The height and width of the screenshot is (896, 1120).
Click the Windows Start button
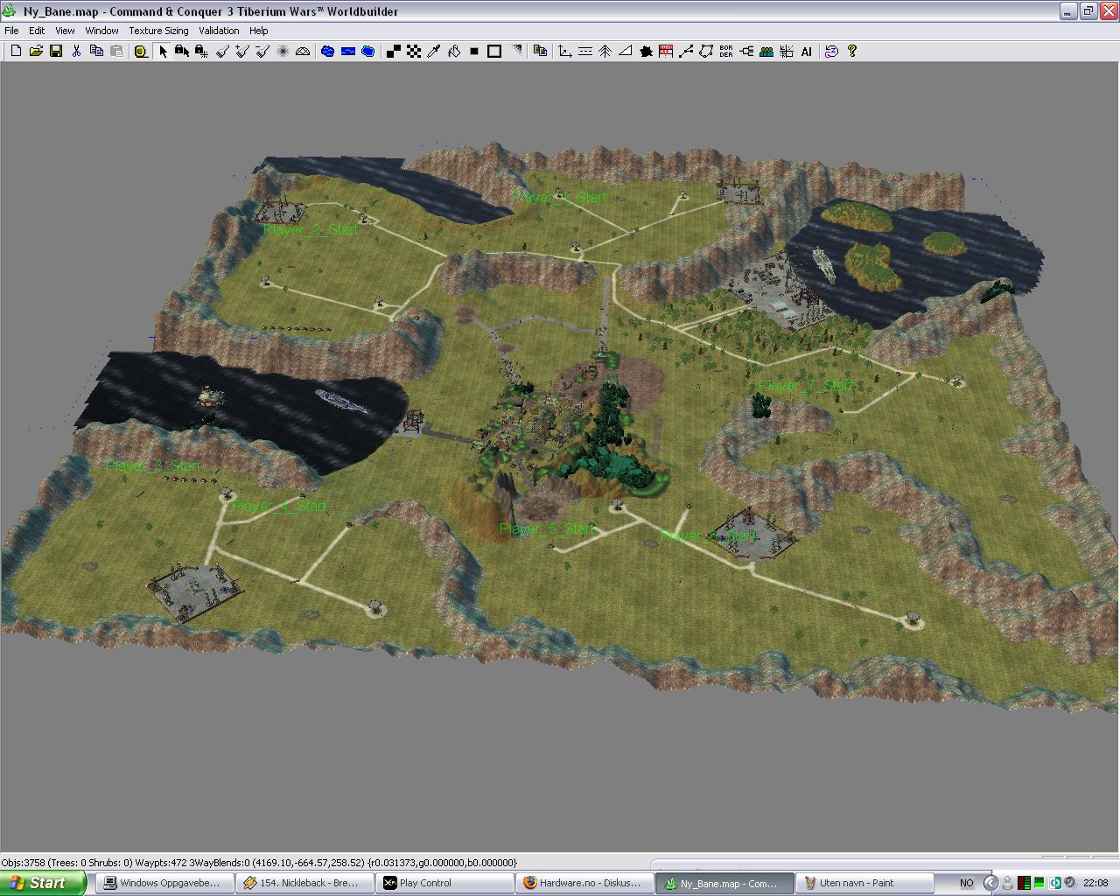click(43, 883)
